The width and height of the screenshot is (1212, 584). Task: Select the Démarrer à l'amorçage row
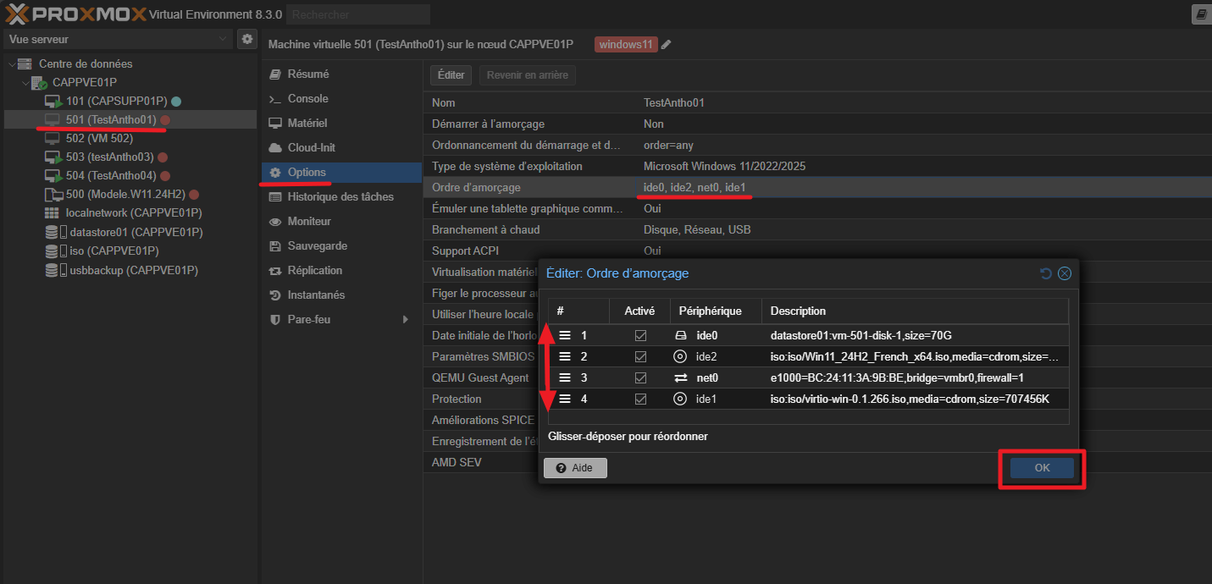coord(817,124)
